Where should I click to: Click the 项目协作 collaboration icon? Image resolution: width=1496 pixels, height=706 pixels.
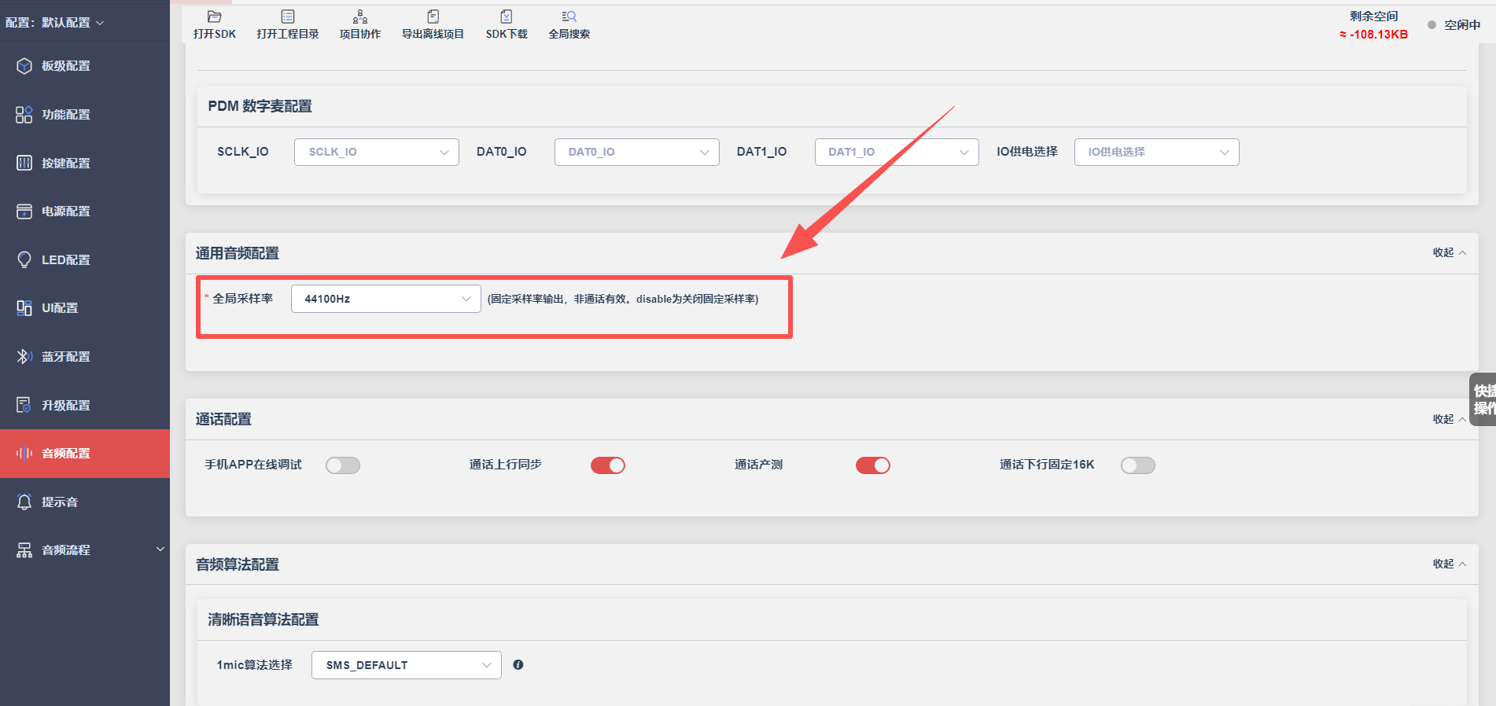click(360, 17)
